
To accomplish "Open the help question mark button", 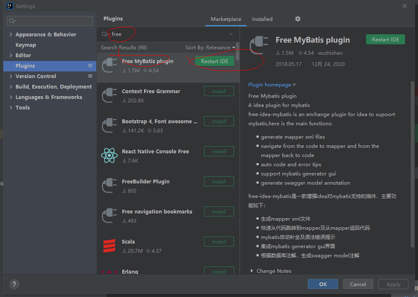I will [x=14, y=284].
